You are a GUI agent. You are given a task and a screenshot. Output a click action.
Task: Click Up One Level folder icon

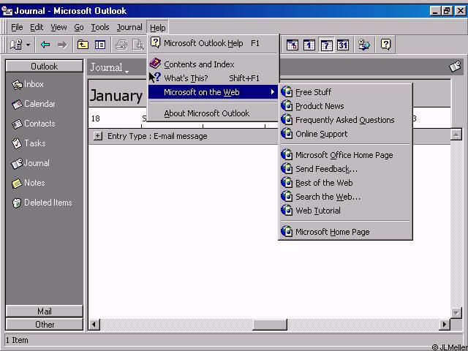click(x=83, y=45)
